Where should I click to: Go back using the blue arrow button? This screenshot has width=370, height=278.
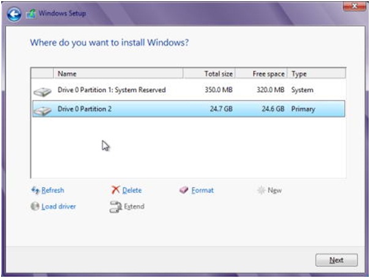[x=14, y=14]
